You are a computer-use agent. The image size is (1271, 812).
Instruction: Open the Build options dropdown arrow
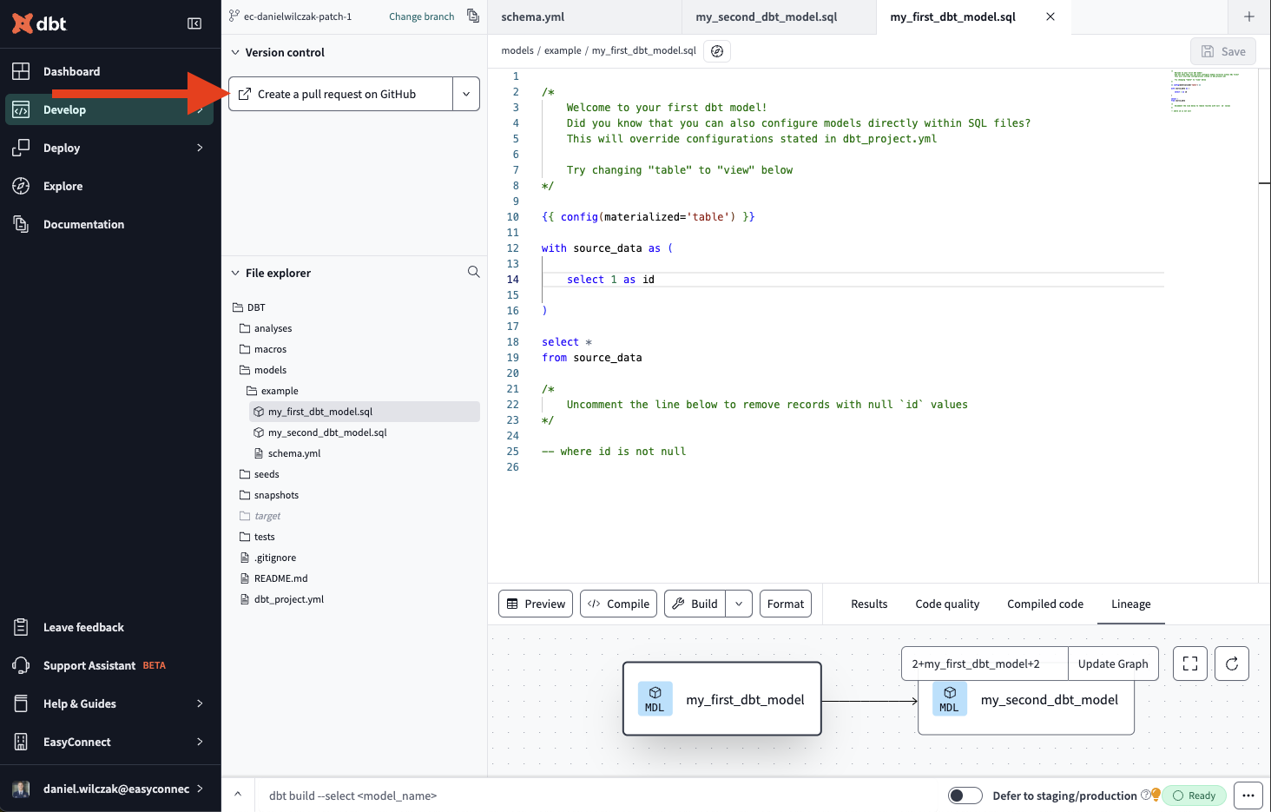[x=739, y=604]
